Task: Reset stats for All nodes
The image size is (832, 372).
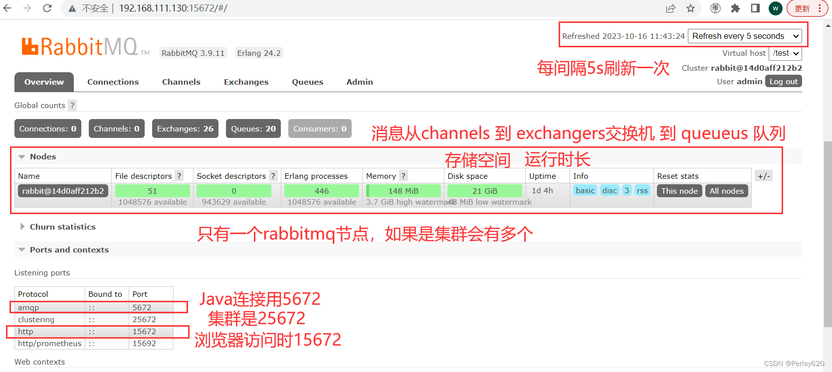Action: (x=726, y=191)
